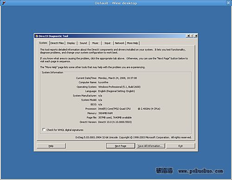Click the System Information group label
232x180 pixels.
click(x=52, y=73)
